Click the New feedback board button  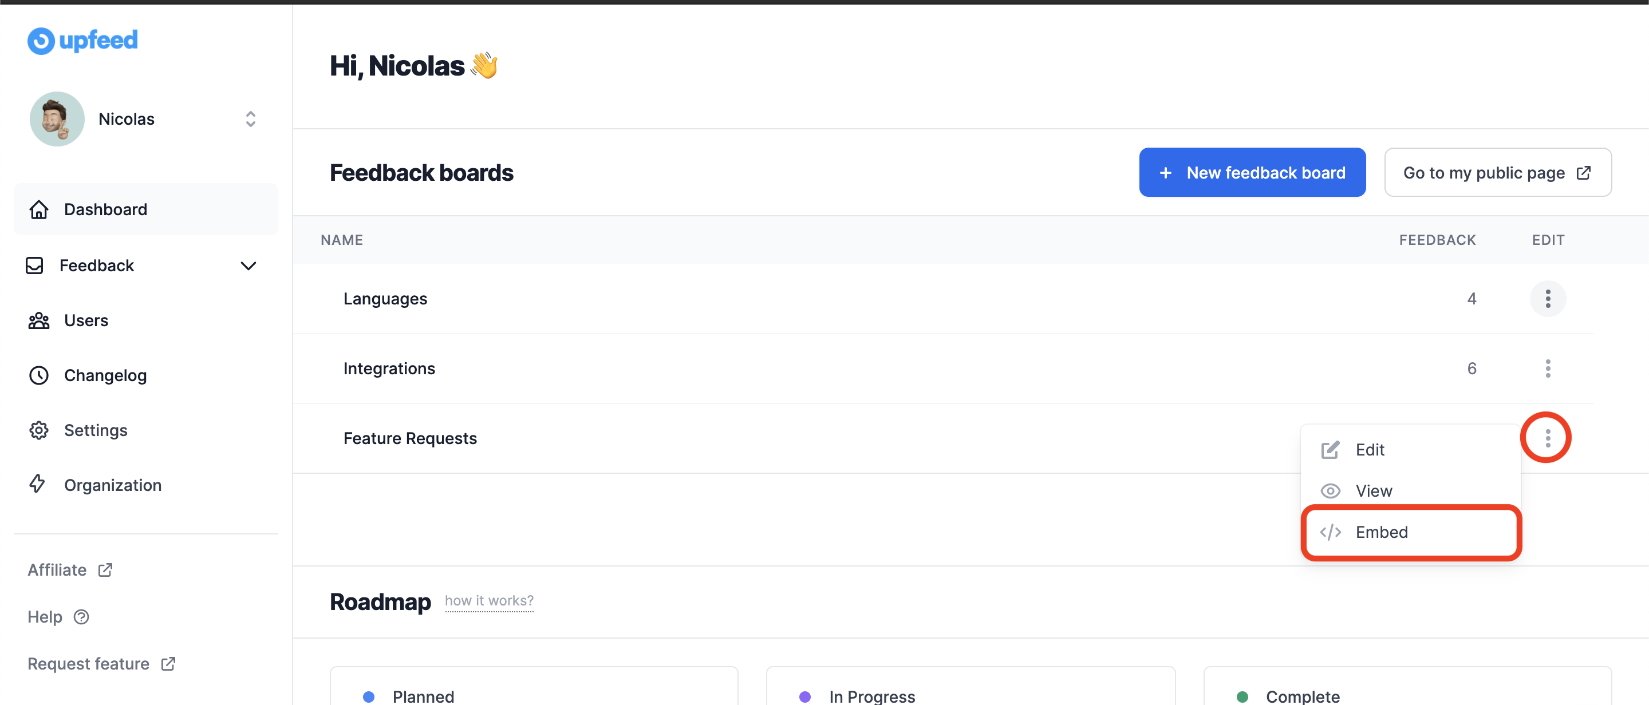[1252, 173]
